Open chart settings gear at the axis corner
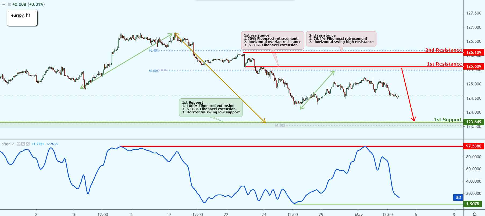 point(475,214)
